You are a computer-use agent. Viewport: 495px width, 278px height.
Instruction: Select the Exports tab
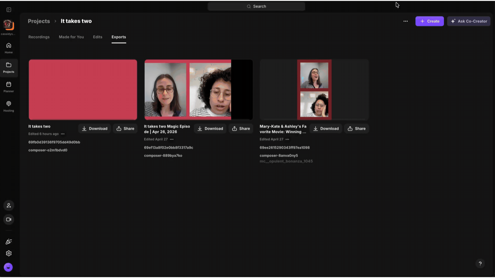point(119,37)
